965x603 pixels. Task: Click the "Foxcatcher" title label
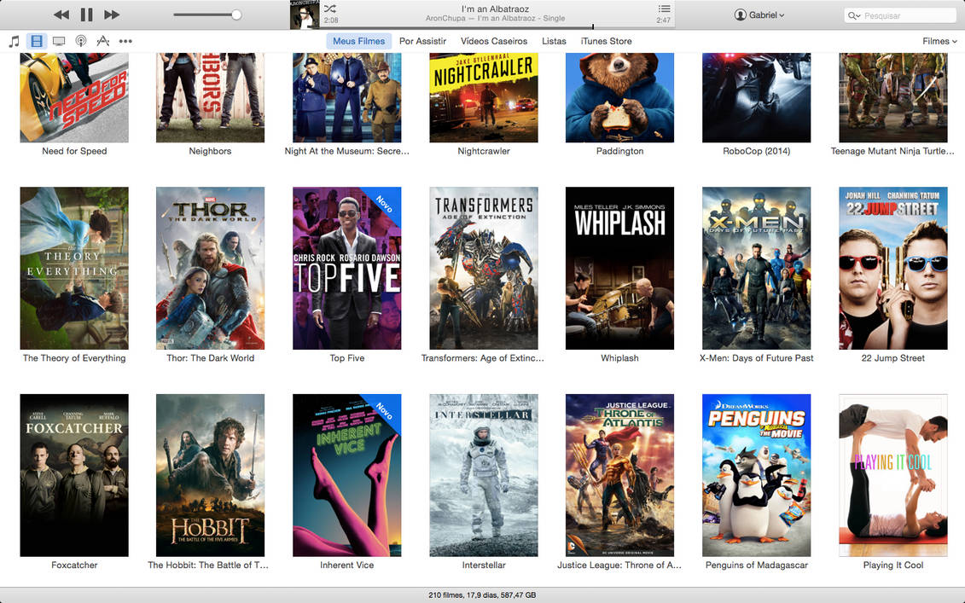[74, 565]
